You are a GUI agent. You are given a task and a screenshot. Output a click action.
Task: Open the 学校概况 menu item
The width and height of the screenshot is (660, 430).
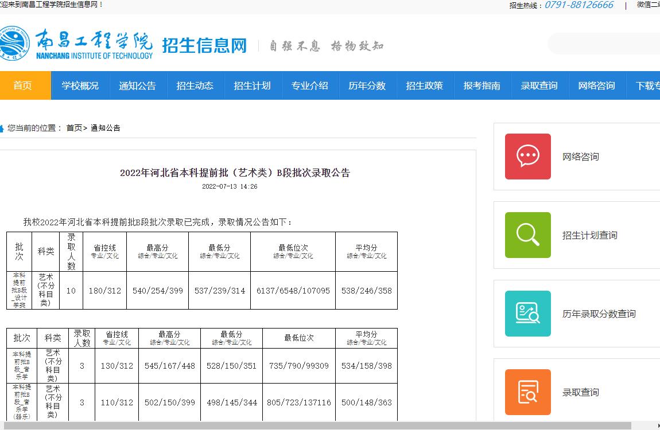(80, 86)
